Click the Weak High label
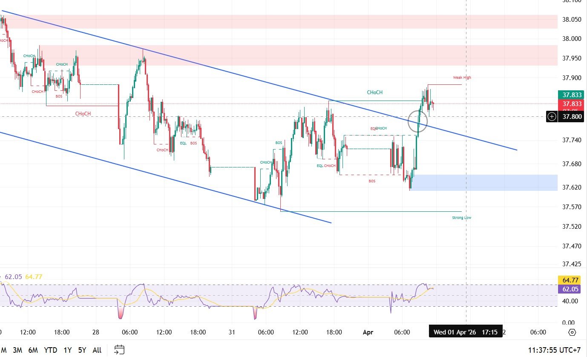Screen dimensions: 587x357 pyautogui.click(x=462, y=78)
